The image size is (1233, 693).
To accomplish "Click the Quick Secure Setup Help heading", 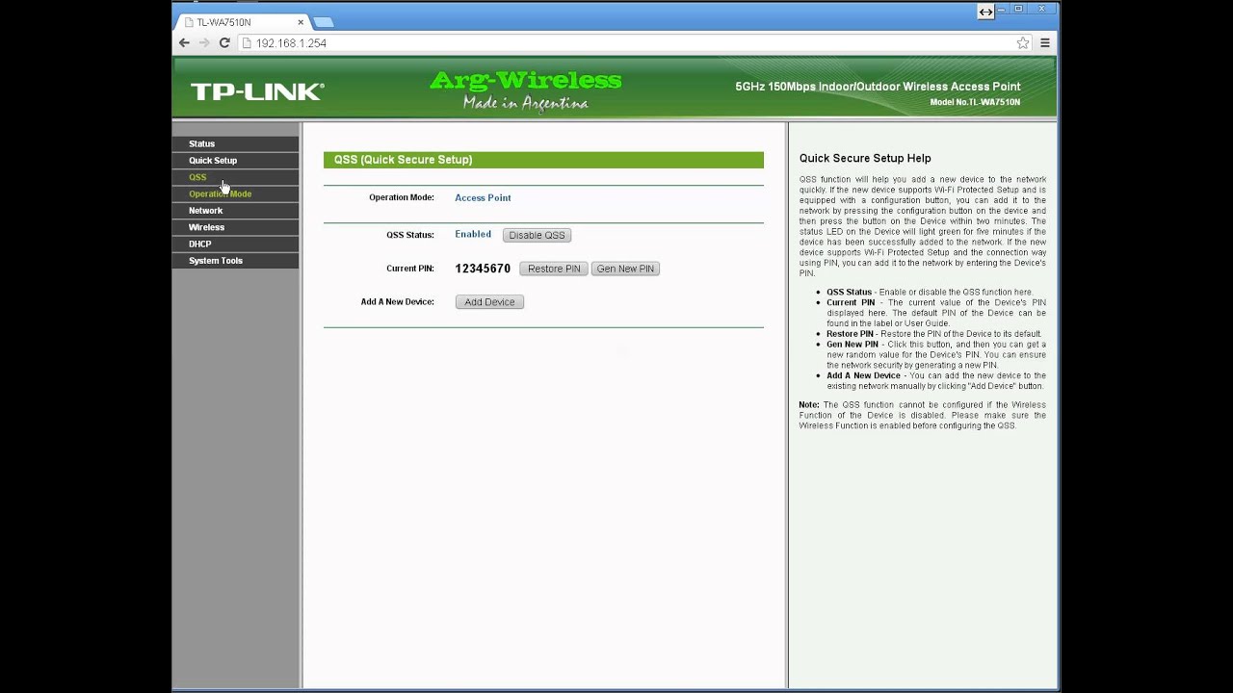I will 865,158.
